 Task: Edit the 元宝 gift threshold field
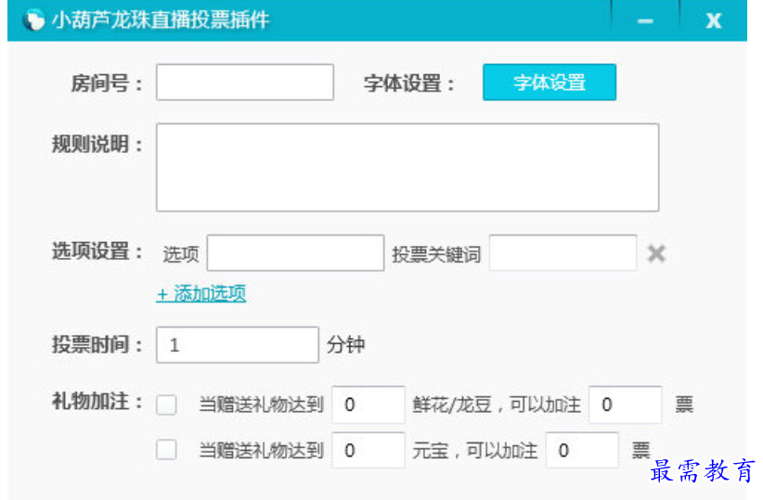(x=369, y=451)
